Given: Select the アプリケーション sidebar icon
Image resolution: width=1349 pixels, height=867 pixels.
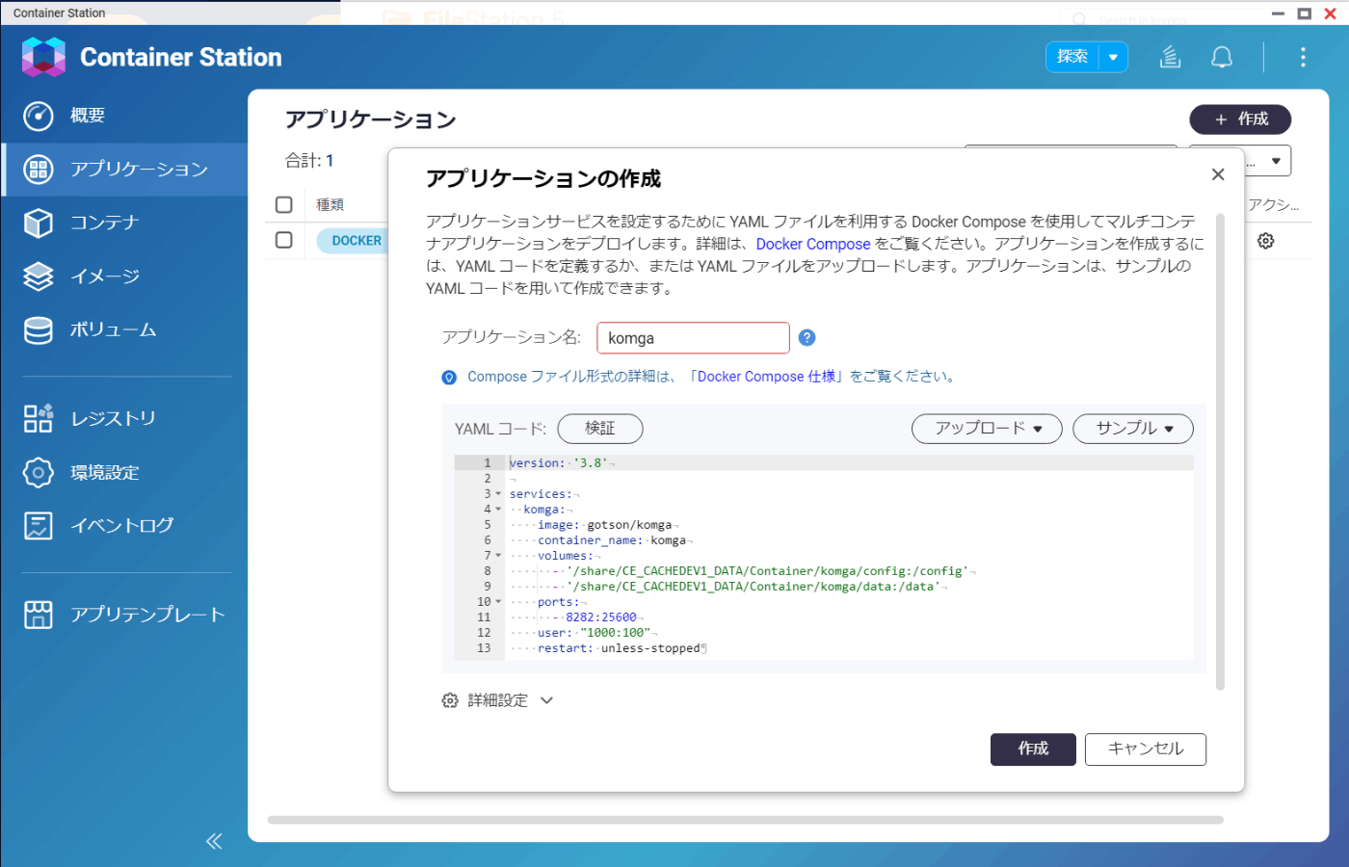Looking at the screenshot, I should point(39,170).
